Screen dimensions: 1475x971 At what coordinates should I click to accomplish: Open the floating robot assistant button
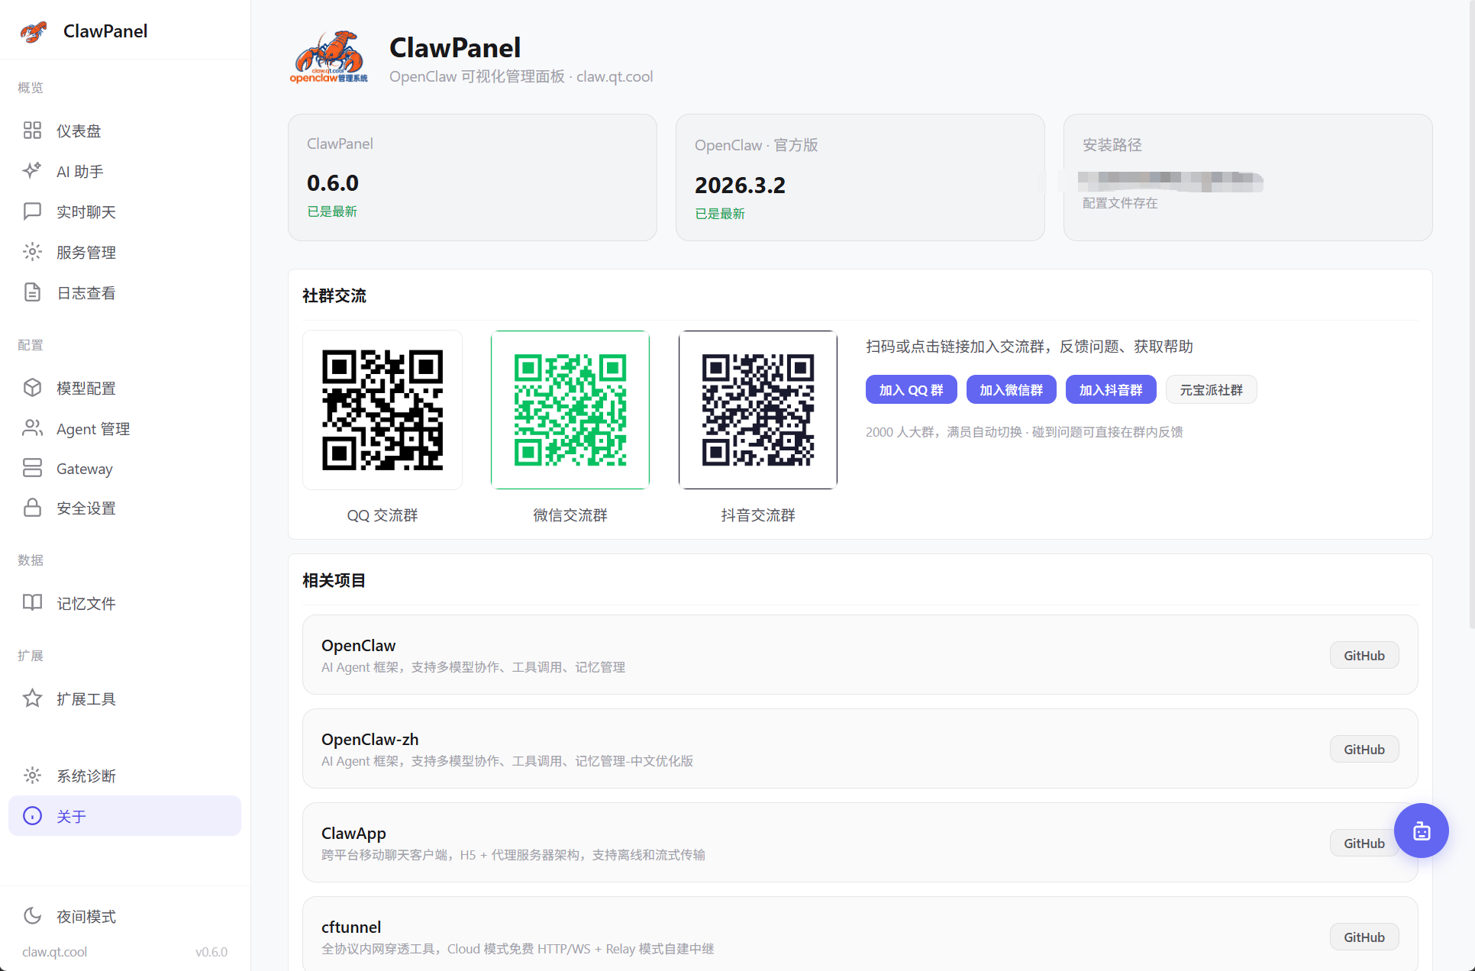tap(1421, 831)
